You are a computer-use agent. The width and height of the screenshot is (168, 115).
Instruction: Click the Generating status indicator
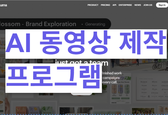coord(94,24)
